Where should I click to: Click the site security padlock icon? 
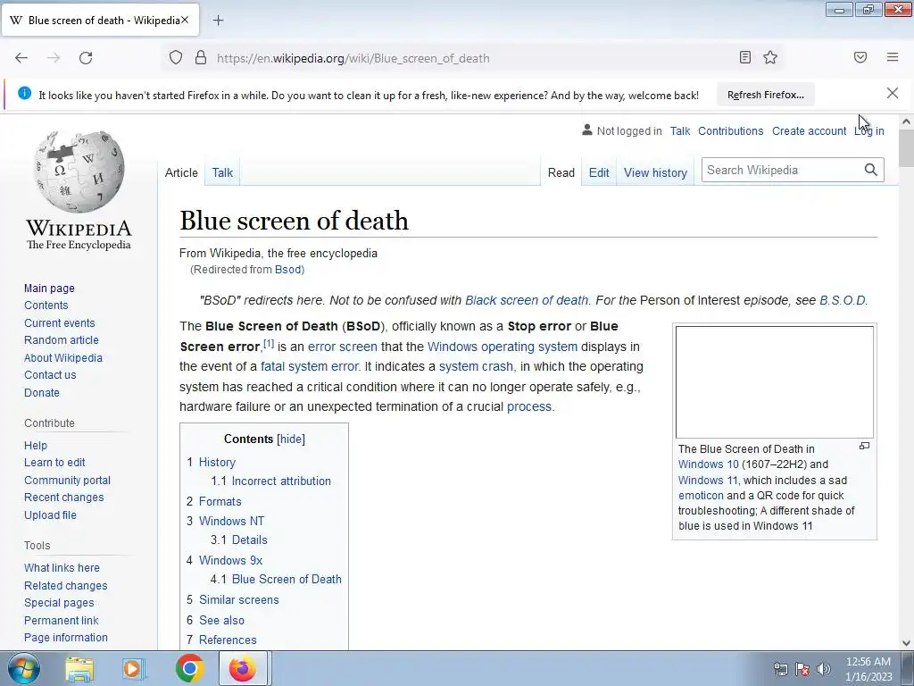click(x=201, y=58)
